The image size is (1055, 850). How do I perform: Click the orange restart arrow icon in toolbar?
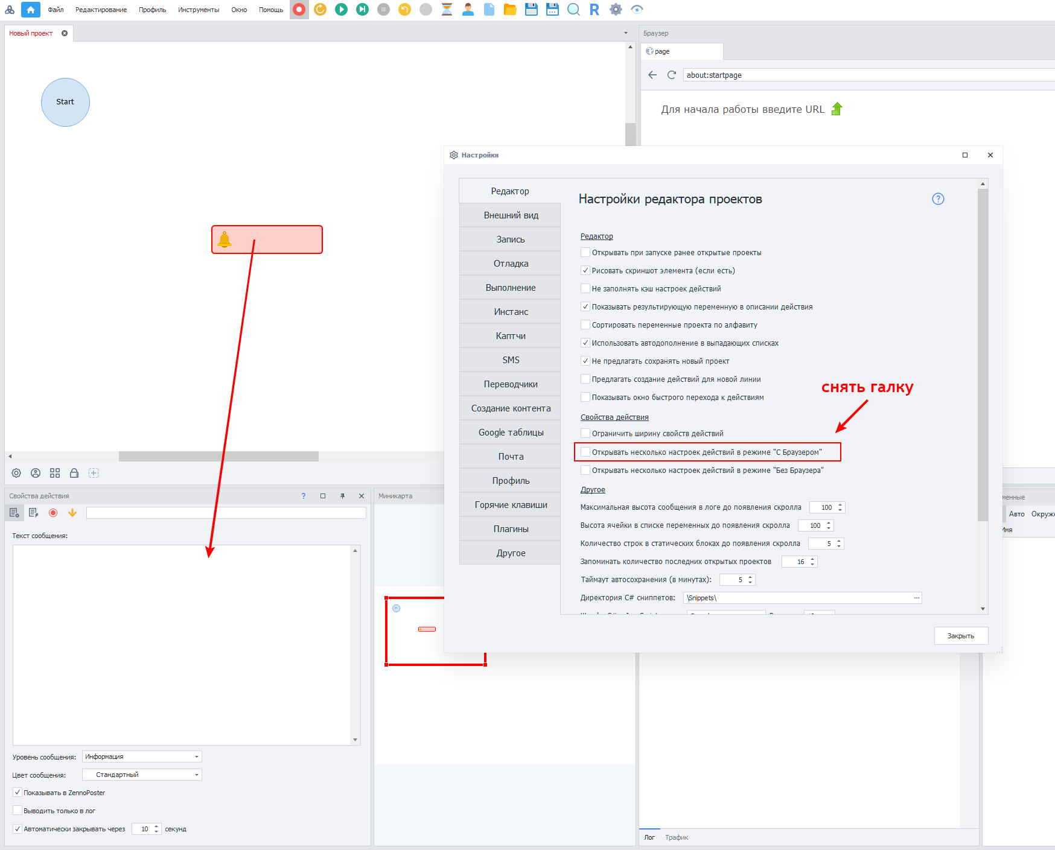click(x=320, y=10)
